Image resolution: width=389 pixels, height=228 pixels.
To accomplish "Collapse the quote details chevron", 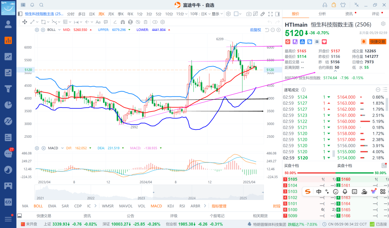I will pos(335,71).
